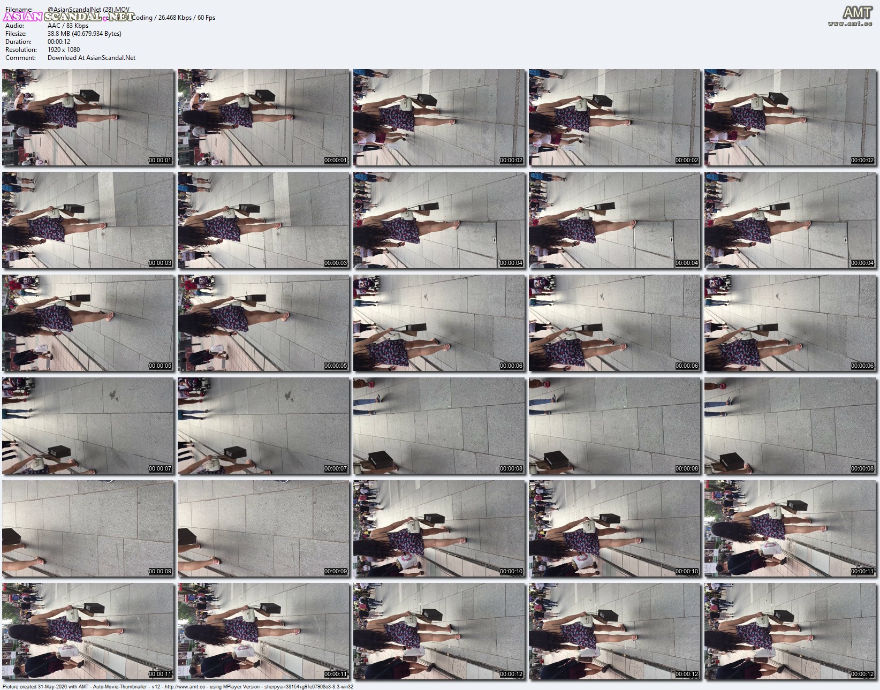Open the first thumbnail stamped 00:00:07
Viewport: 880px width, 690px height.
pyautogui.click(x=88, y=426)
